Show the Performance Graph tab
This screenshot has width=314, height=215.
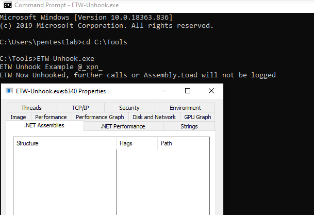pyautogui.click(x=100, y=117)
